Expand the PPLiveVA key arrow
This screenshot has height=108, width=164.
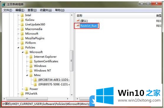18,94
